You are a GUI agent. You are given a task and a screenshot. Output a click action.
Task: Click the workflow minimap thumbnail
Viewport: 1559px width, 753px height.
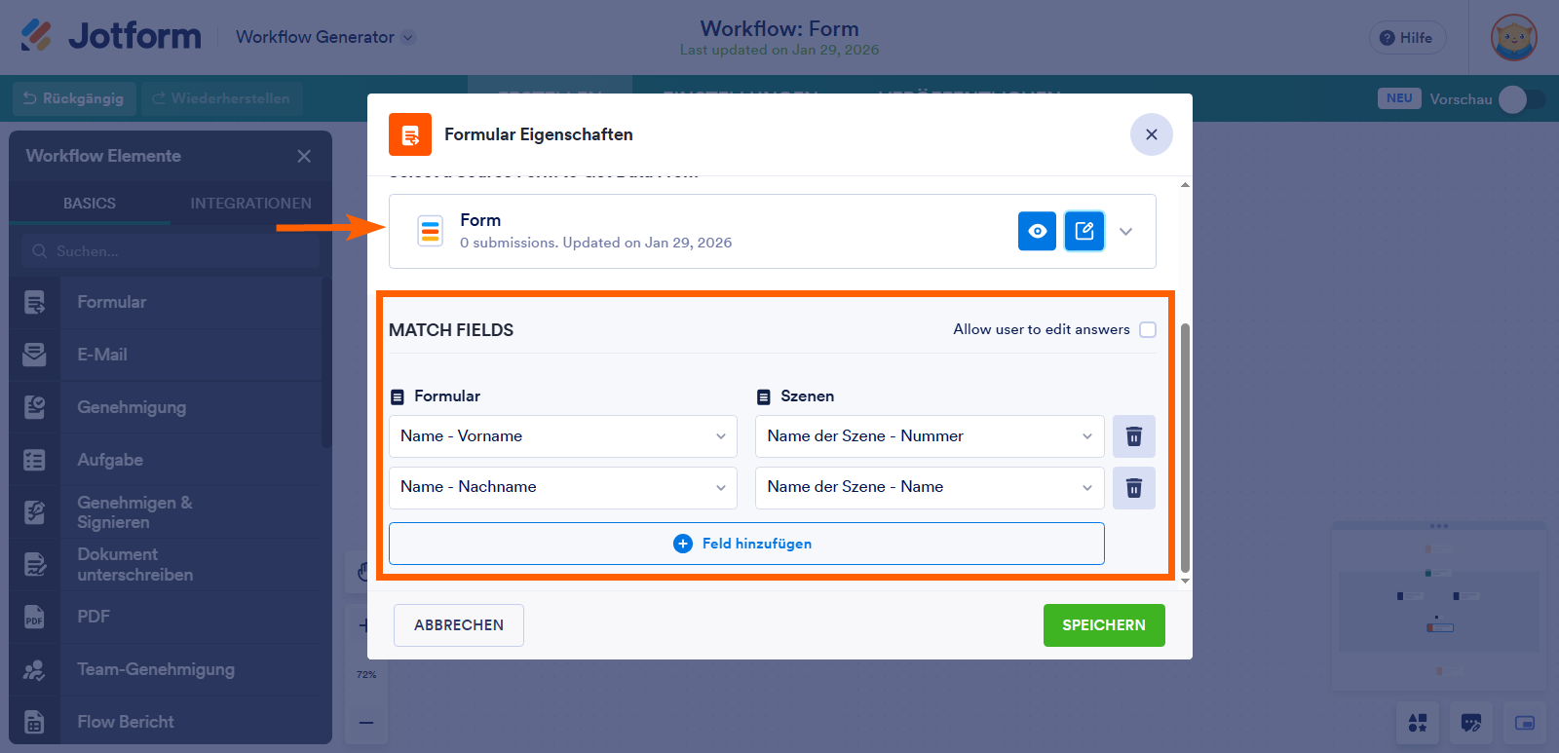(x=1438, y=608)
